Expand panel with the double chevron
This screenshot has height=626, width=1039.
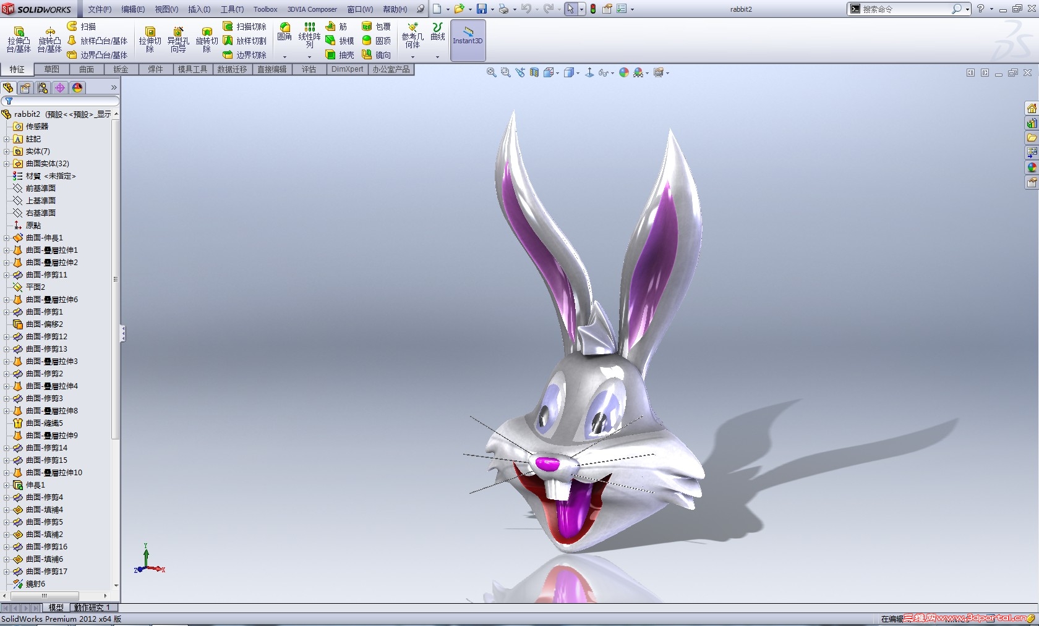(x=114, y=88)
